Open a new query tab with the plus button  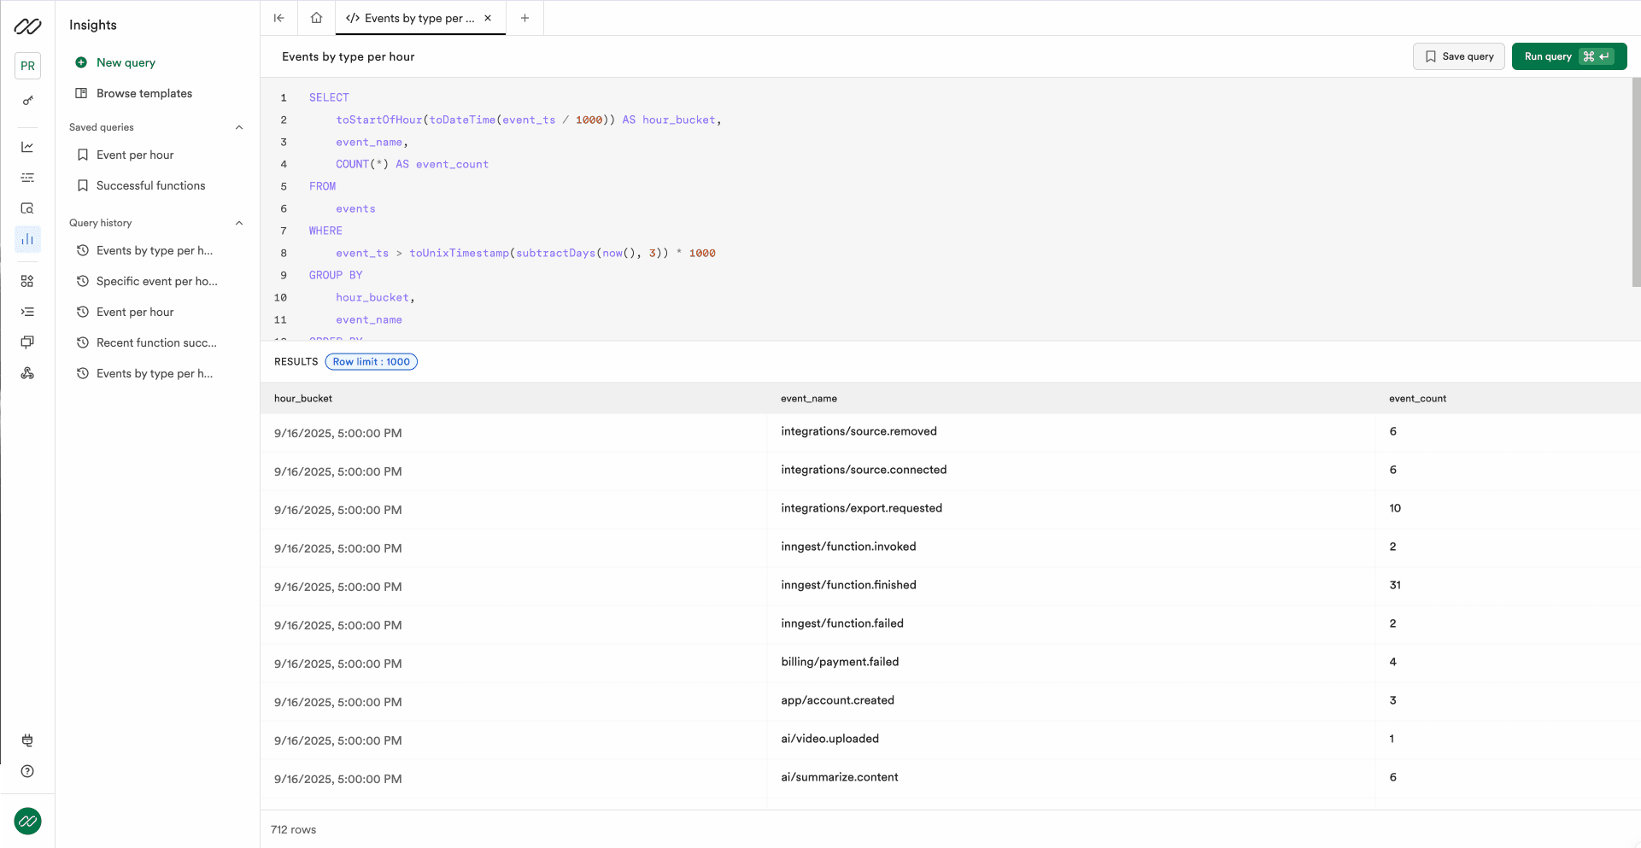[525, 17]
